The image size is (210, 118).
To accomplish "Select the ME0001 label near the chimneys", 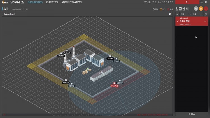I will tap(61, 56).
